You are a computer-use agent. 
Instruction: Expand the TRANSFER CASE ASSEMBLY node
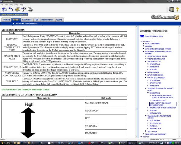[143, 134]
